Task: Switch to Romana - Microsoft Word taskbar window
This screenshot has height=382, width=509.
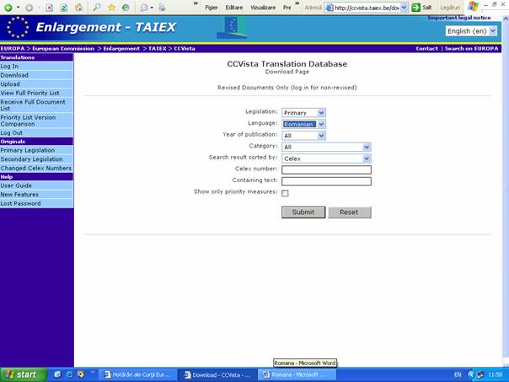Action: click(x=297, y=375)
